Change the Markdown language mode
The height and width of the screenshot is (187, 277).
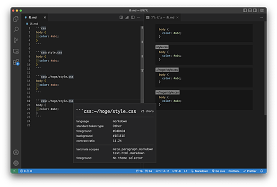(x=199, y=171)
